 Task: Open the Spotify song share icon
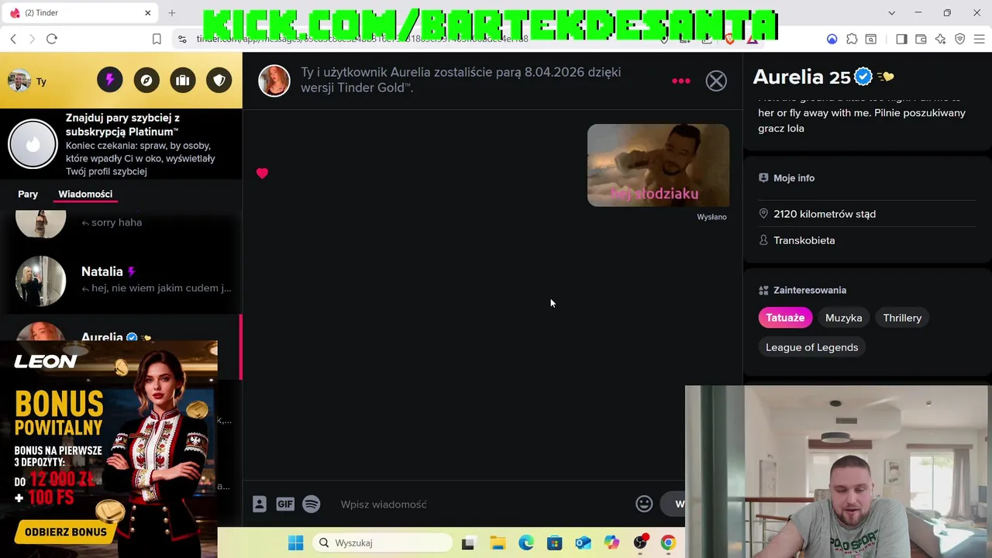pyautogui.click(x=312, y=505)
